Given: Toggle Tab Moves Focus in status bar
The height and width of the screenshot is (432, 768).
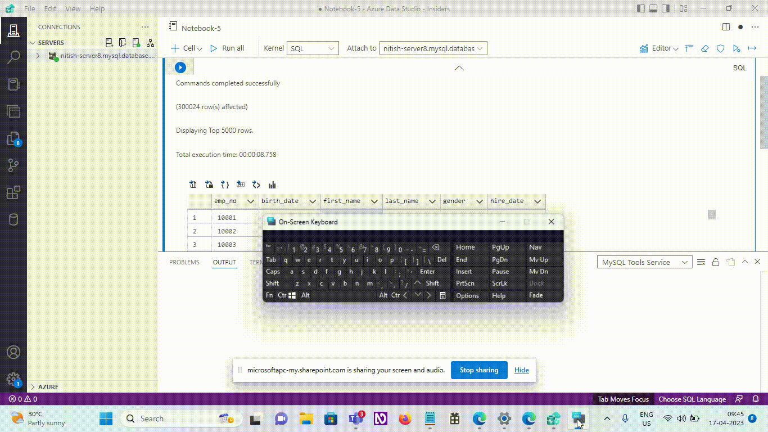Looking at the screenshot, I should click(623, 399).
